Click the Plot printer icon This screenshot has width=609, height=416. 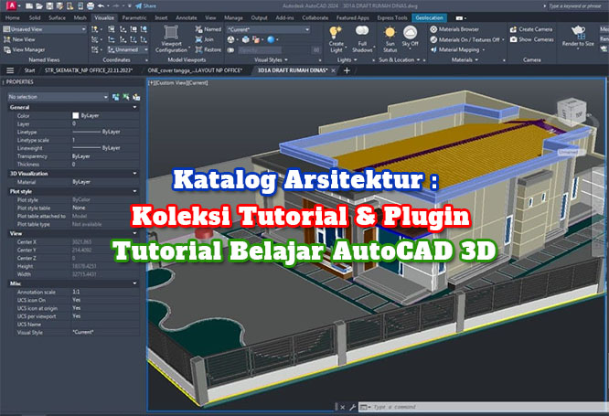coord(91,5)
